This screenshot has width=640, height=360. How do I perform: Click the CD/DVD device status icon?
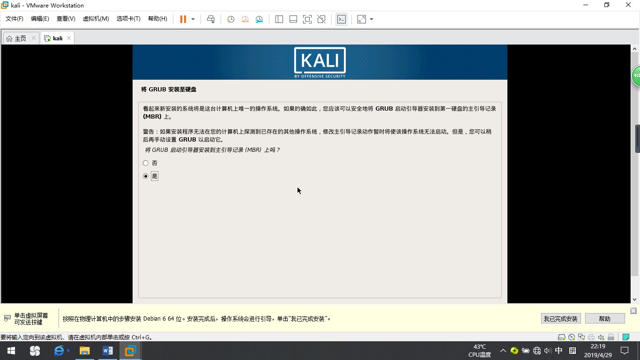572,337
